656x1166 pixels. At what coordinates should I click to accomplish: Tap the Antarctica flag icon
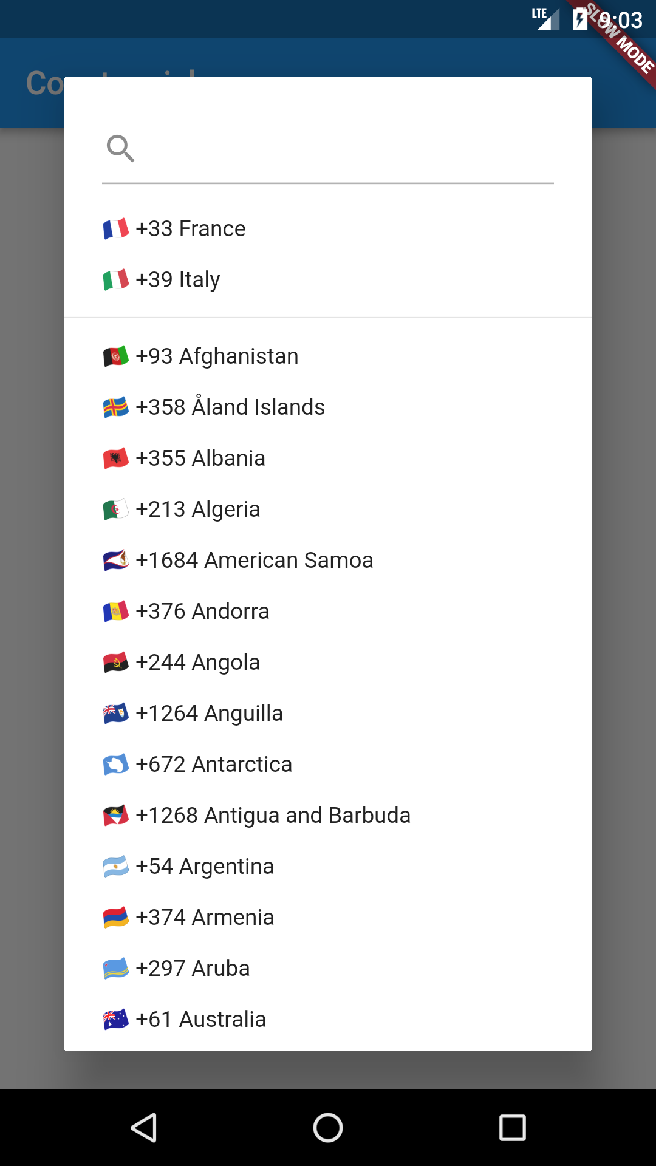(x=115, y=765)
